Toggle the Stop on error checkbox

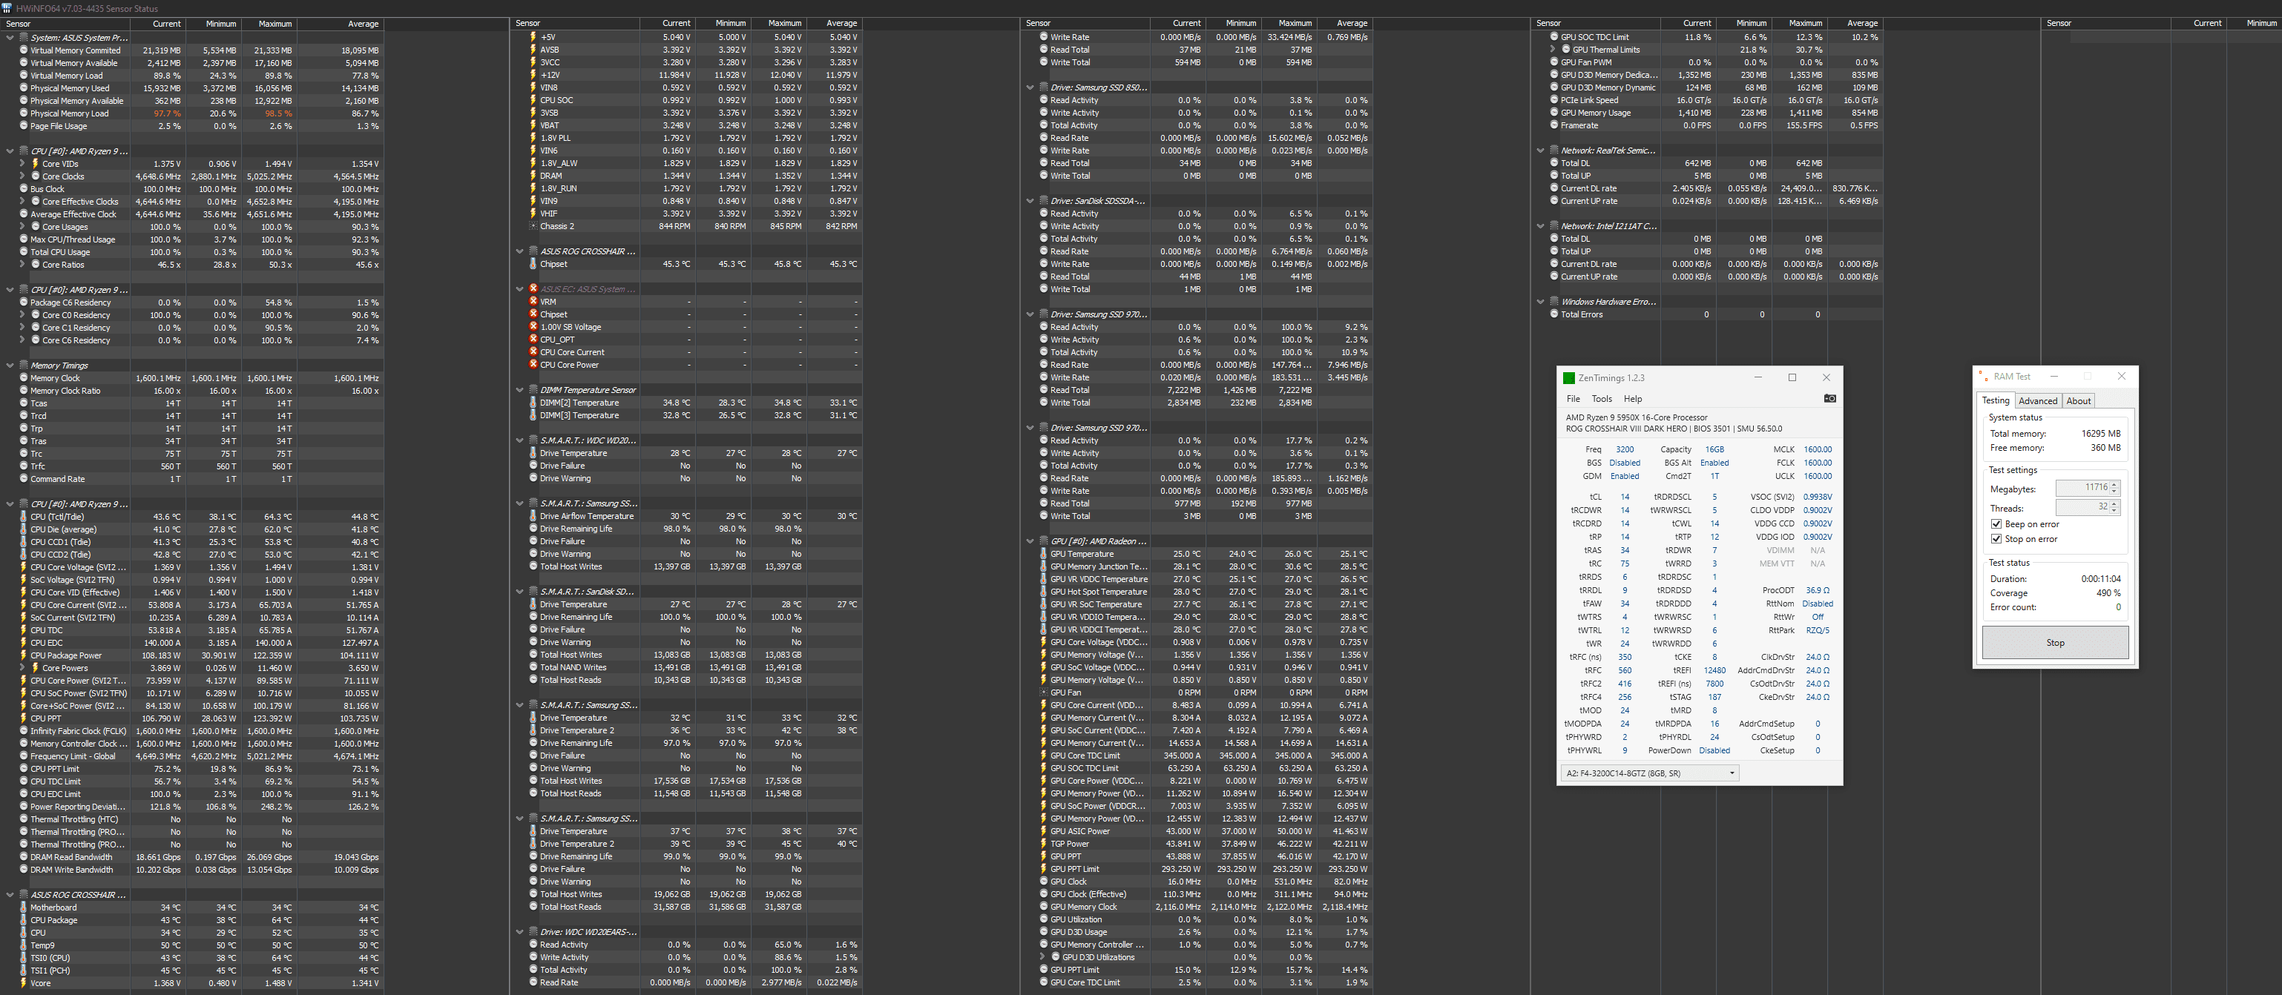click(1996, 539)
